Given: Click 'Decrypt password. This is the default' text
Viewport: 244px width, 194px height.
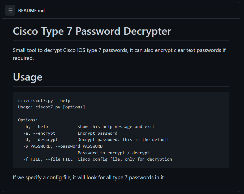Looking at the screenshot, I should [x=123, y=140].
